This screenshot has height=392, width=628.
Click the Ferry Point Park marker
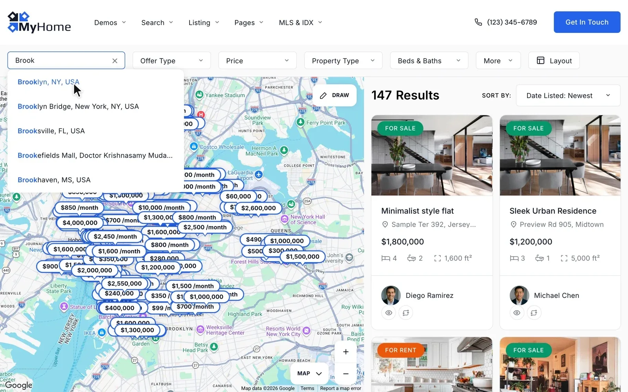[300, 122]
